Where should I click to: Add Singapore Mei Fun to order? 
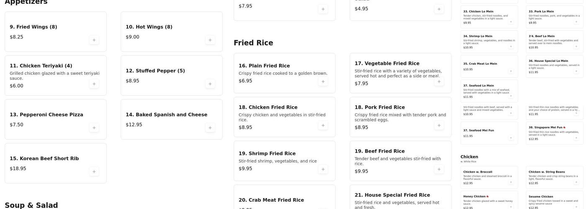[x=576, y=138]
